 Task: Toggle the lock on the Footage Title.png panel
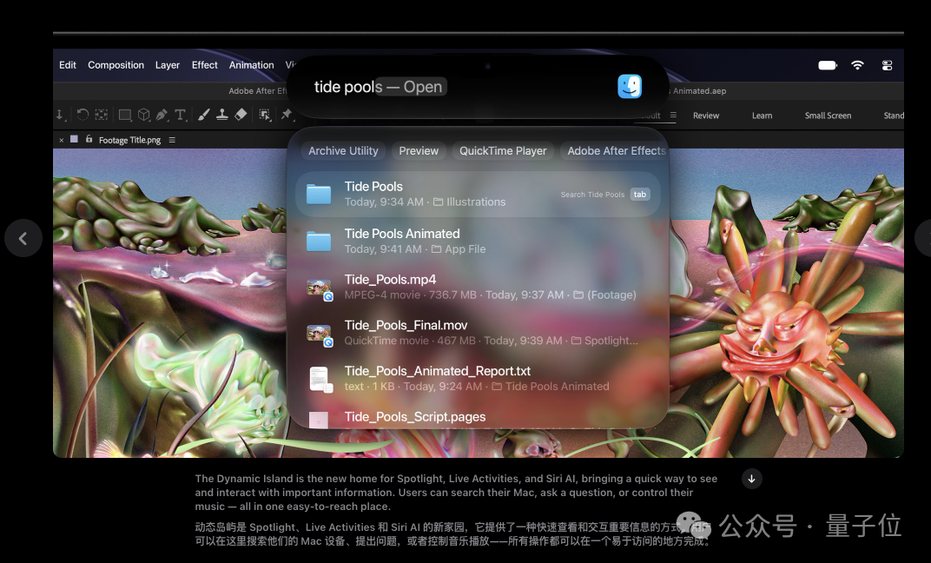[89, 139]
